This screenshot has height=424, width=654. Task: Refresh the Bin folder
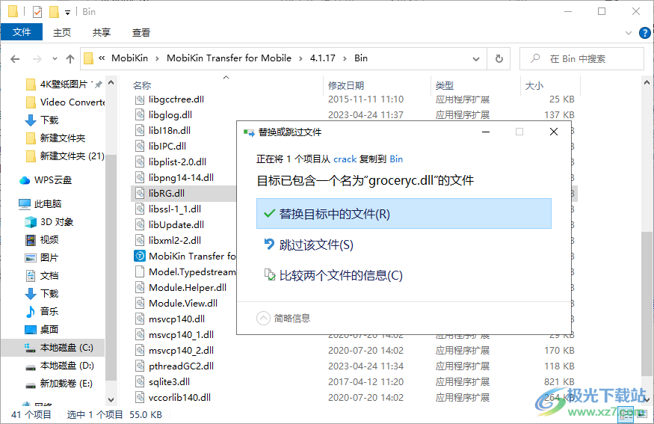tap(499, 59)
